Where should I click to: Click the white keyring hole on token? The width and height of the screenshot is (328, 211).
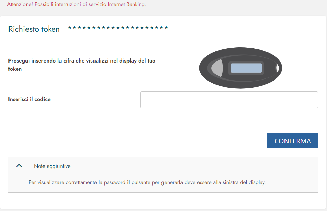pos(278,68)
